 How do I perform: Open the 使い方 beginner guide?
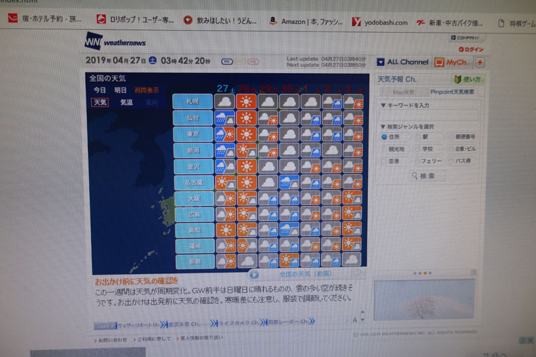(x=466, y=79)
